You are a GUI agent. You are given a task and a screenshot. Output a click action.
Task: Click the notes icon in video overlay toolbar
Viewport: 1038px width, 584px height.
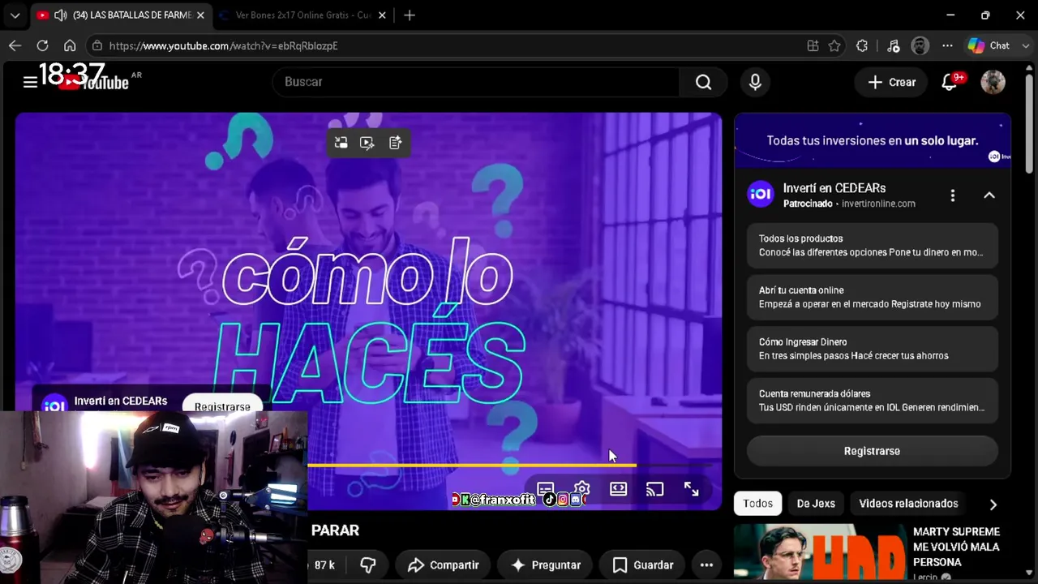point(395,143)
